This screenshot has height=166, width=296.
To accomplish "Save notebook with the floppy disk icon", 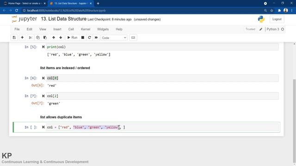I will (x=14, y=38).
